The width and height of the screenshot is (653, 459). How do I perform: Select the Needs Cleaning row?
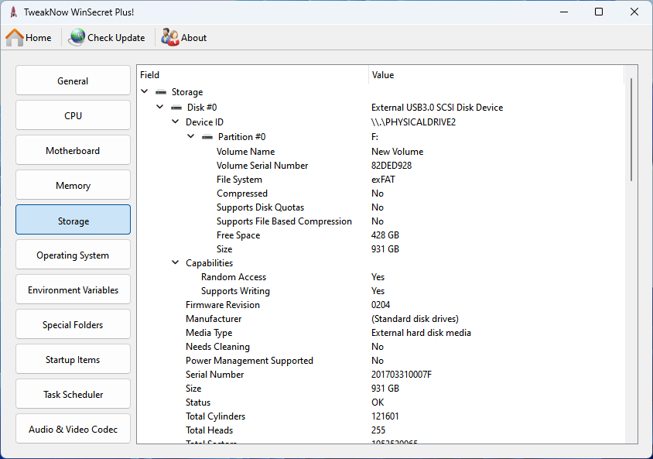(381, 347)
